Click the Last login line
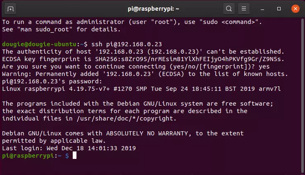Viewport: 305px width, 175px height. 69,148
